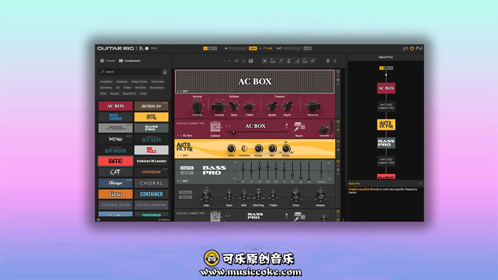Step through cabinets with the AC BOX arrows
The width and height of the screenshot is (498, 280).
click(x=228, y=126)
